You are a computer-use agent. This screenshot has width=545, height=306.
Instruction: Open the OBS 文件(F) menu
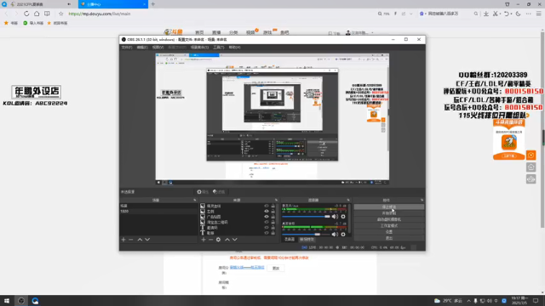(x=127, y=48)
